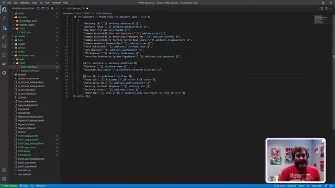
Task: Open the LICENSE file
Action: 22,98
